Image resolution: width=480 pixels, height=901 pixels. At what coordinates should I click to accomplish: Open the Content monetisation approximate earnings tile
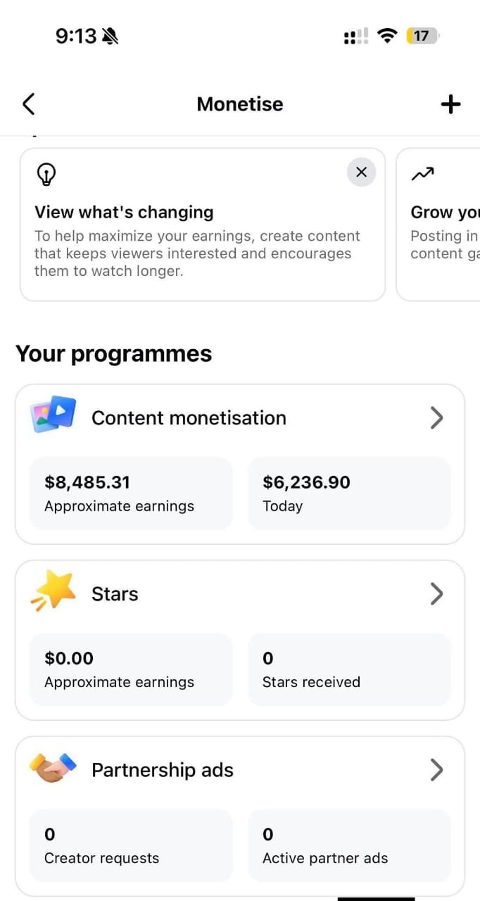tap(131, 493)
